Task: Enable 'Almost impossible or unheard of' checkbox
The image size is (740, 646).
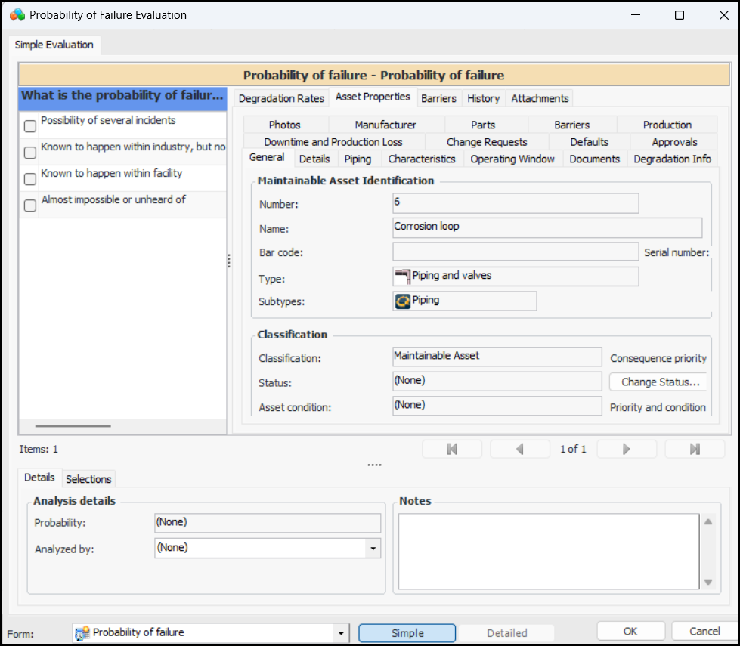Action: [30, 206]
